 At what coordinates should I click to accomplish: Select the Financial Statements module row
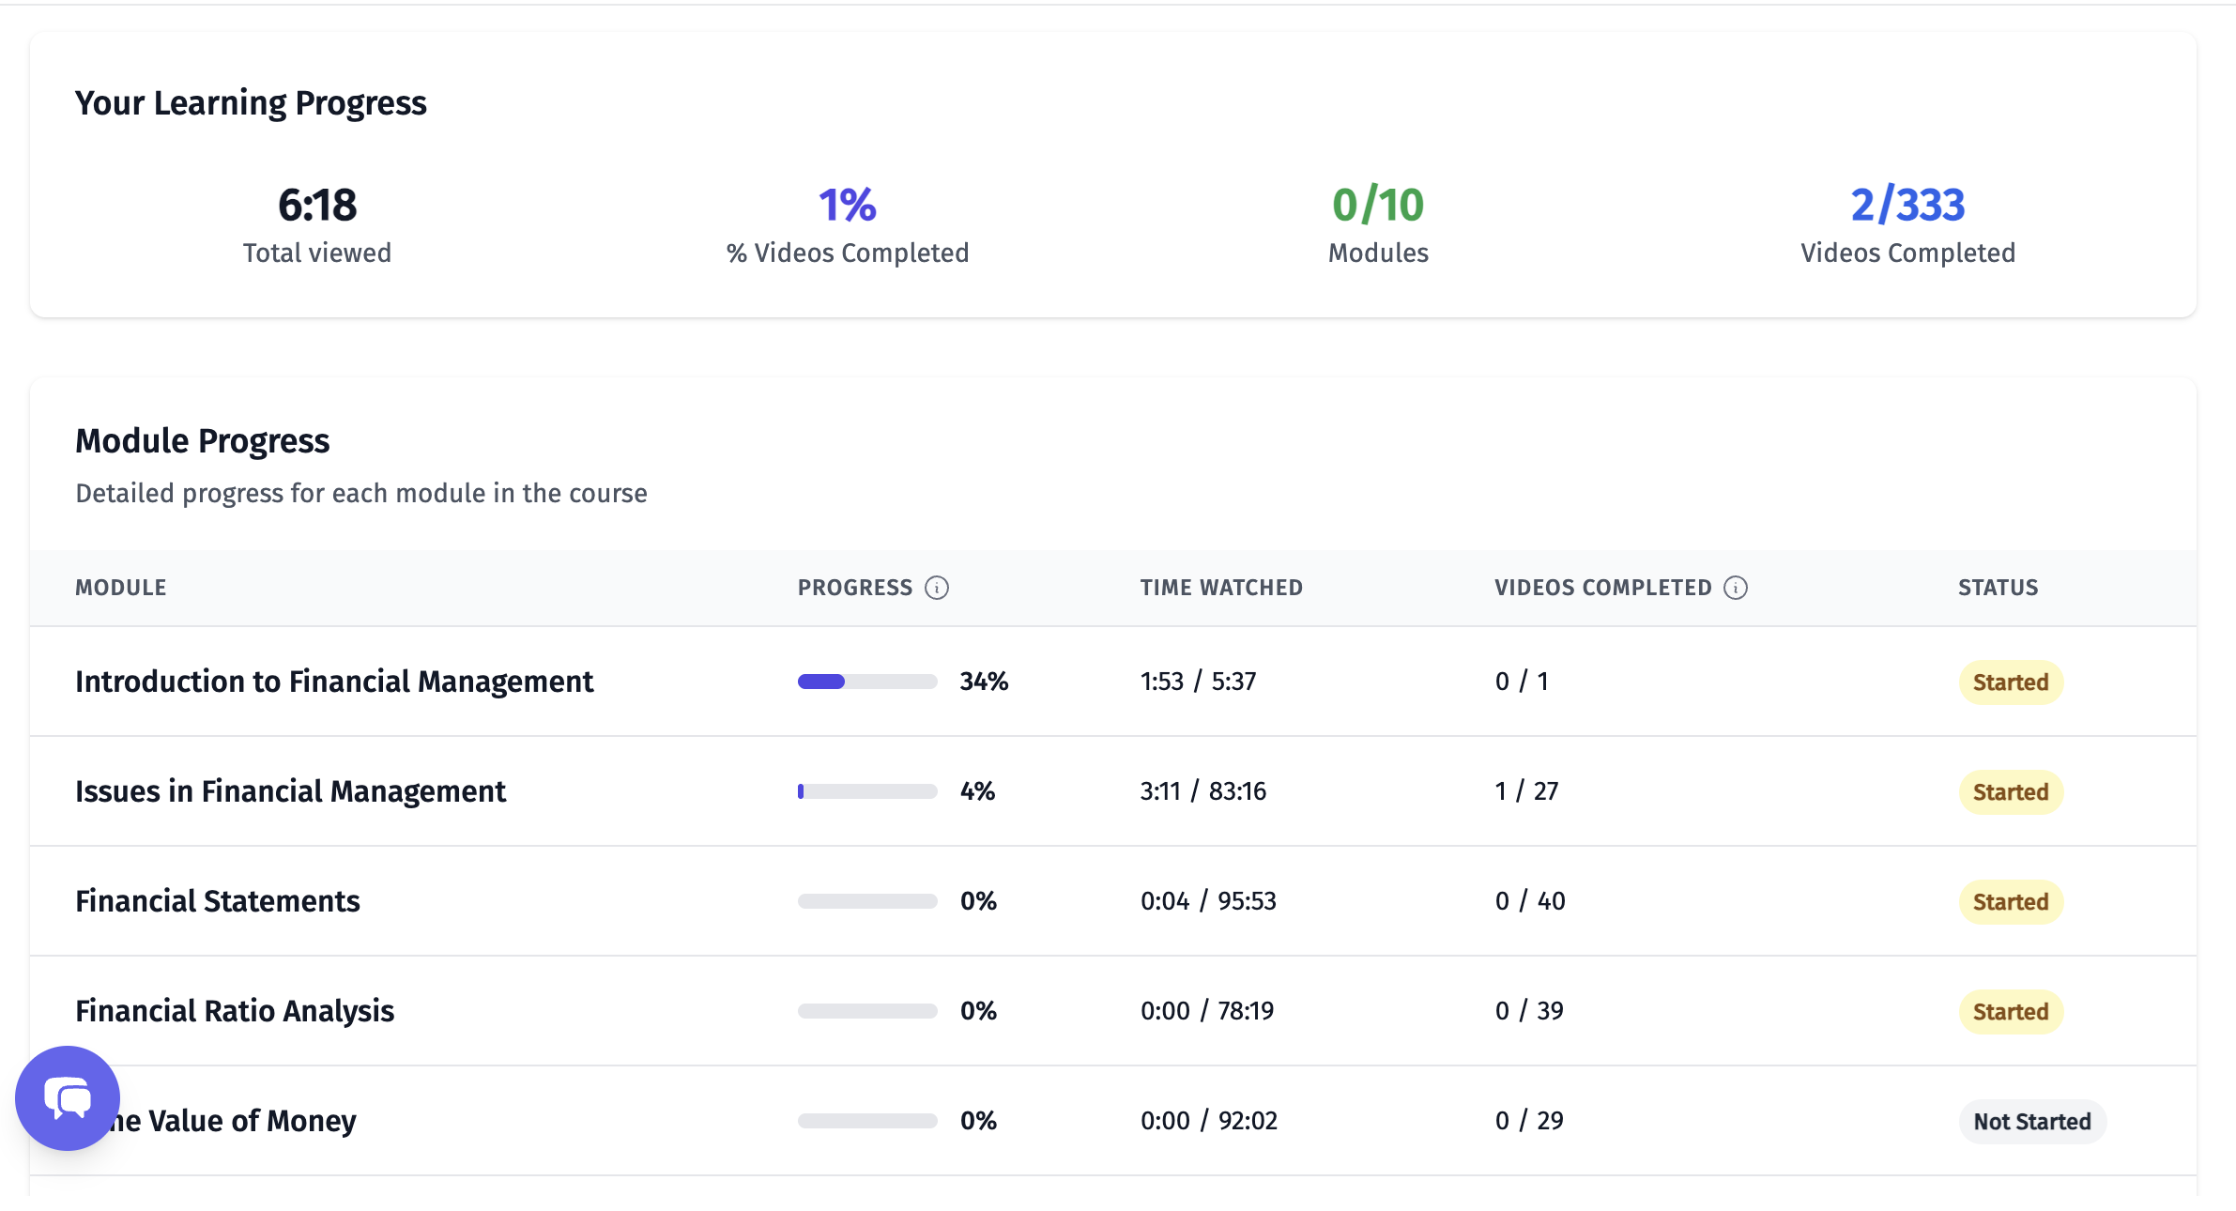[217, 901]
